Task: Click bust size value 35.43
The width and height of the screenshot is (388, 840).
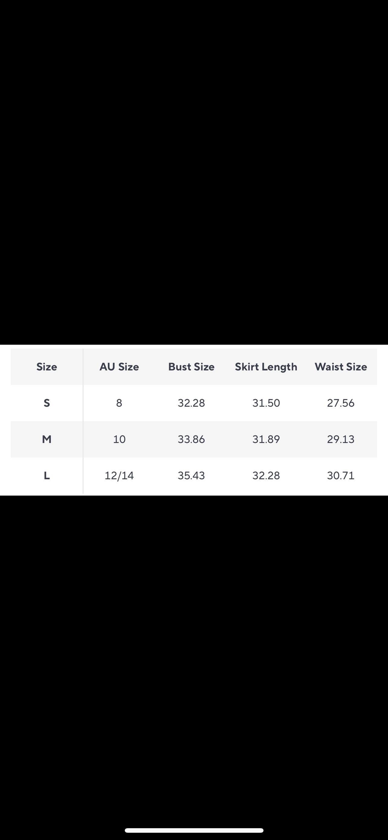Action: coord(191,476)
